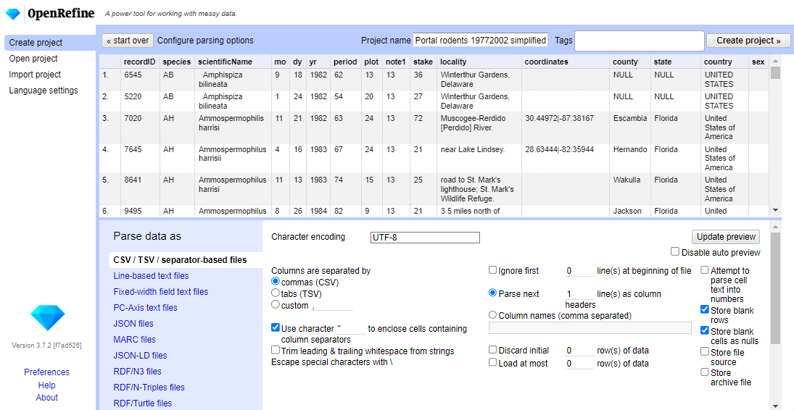Click locality cell 'near Lake Lindsey.'
Image resolution: width=794 pixels, height=410 pixels.
click(479, 159)
